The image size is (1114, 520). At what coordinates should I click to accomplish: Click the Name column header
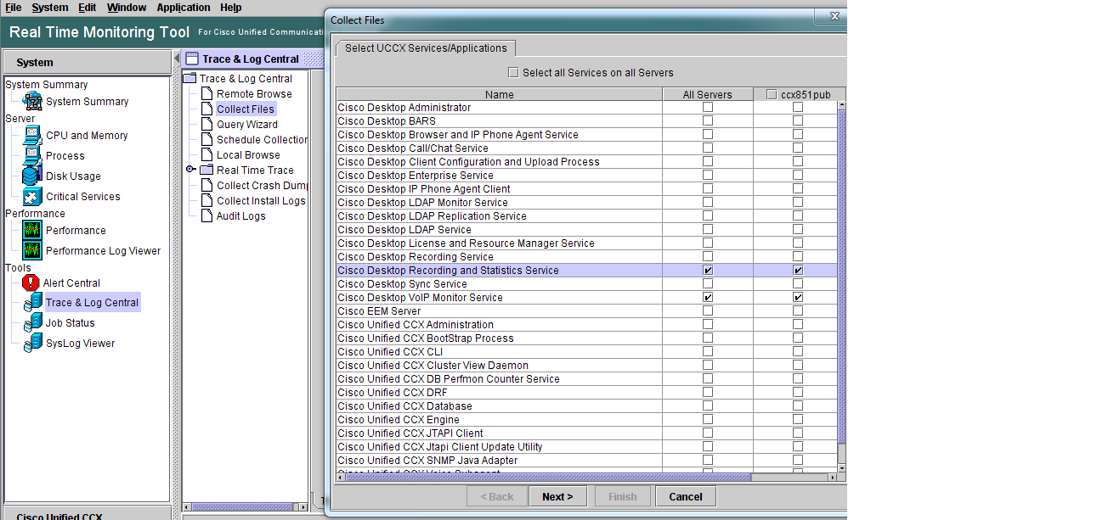[500, 95]
